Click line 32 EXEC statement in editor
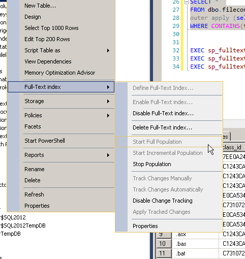245x259 pixels. 218,50
